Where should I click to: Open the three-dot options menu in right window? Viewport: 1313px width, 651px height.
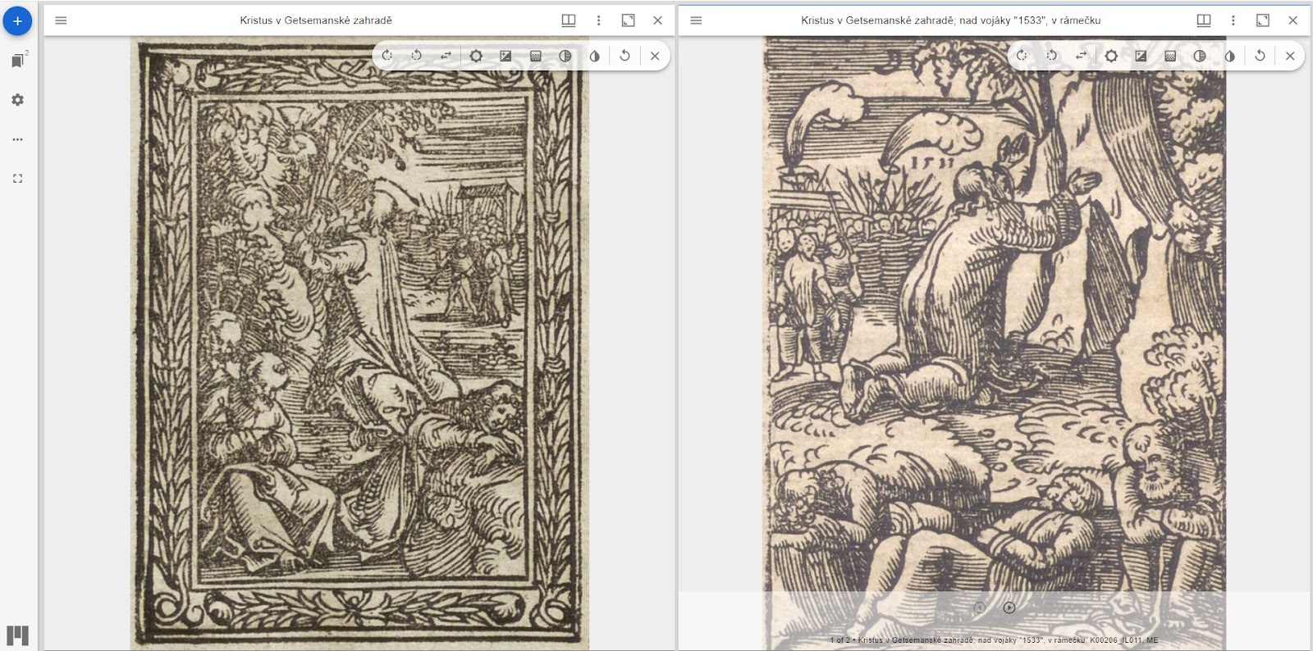tap(1233, 20)
